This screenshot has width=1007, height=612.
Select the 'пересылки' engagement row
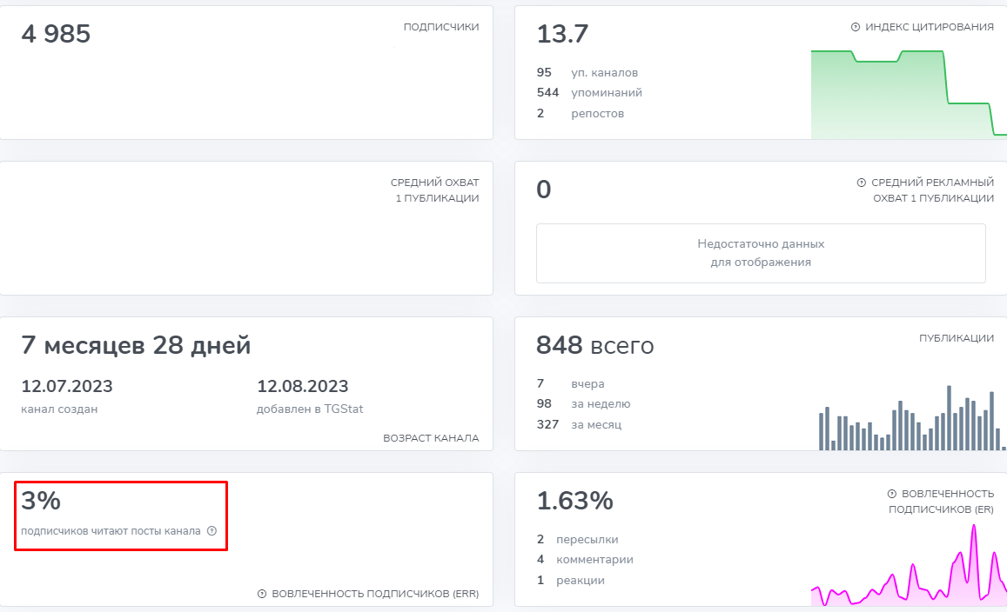coord(578,539)
